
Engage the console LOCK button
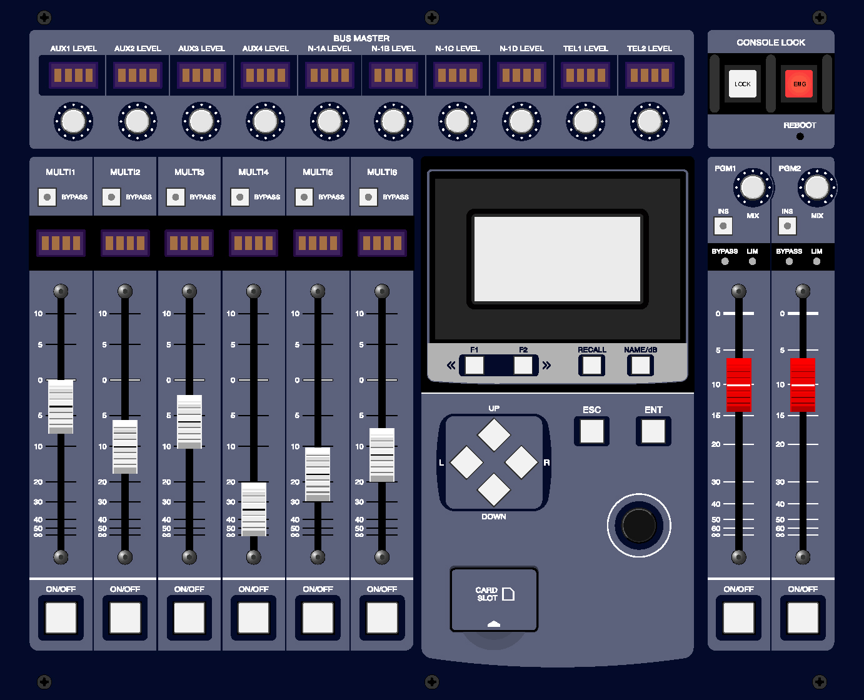(743, 84)
